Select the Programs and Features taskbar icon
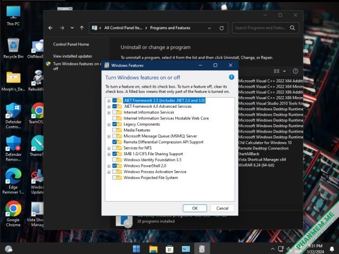 click(202, 249)
